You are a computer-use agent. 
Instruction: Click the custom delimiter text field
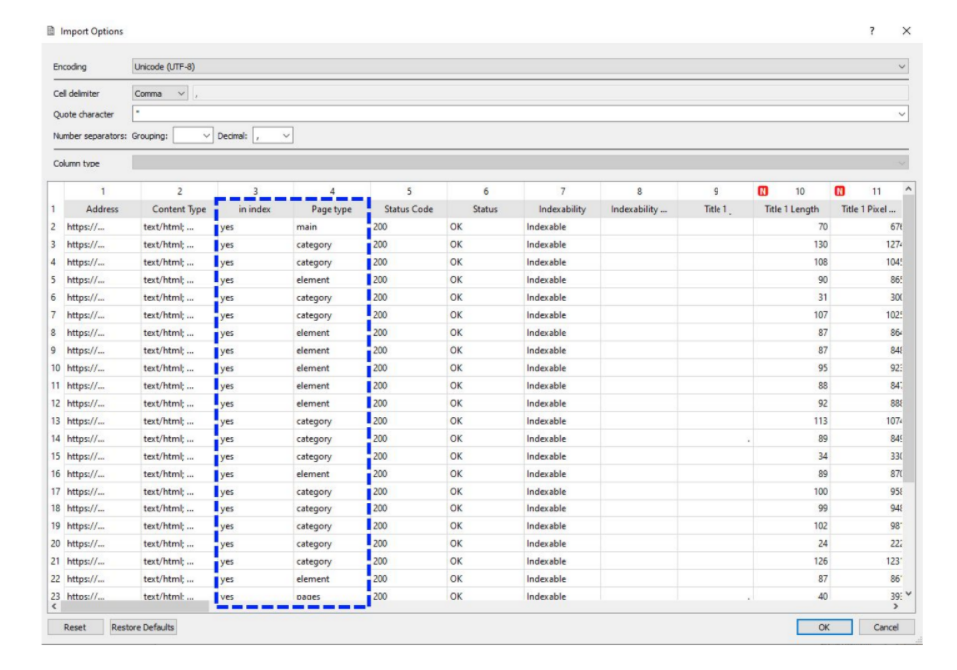[x=549, y=93]
